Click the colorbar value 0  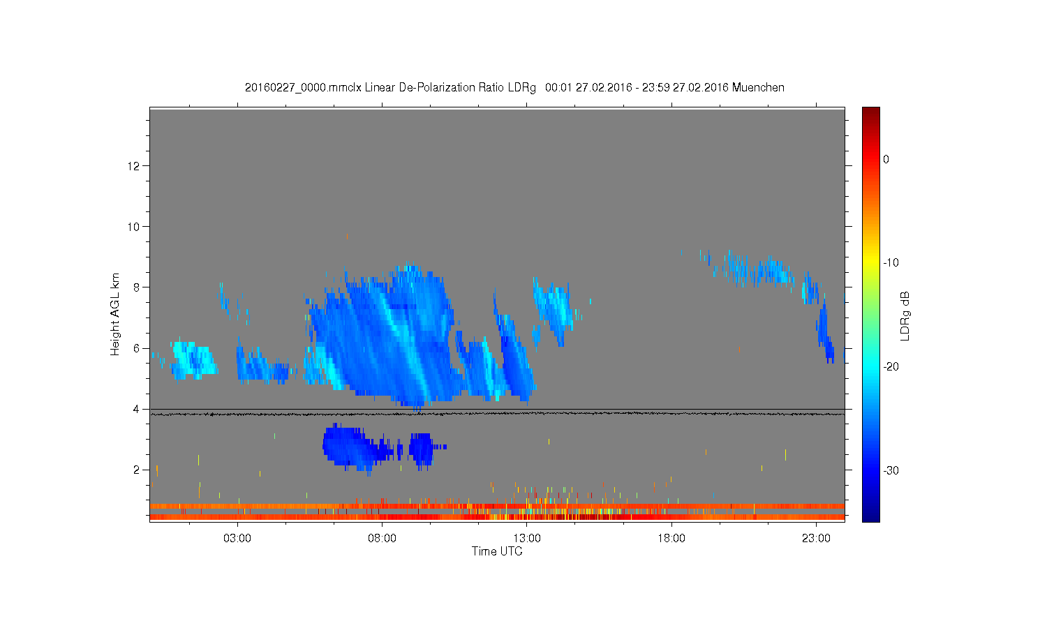886,159
